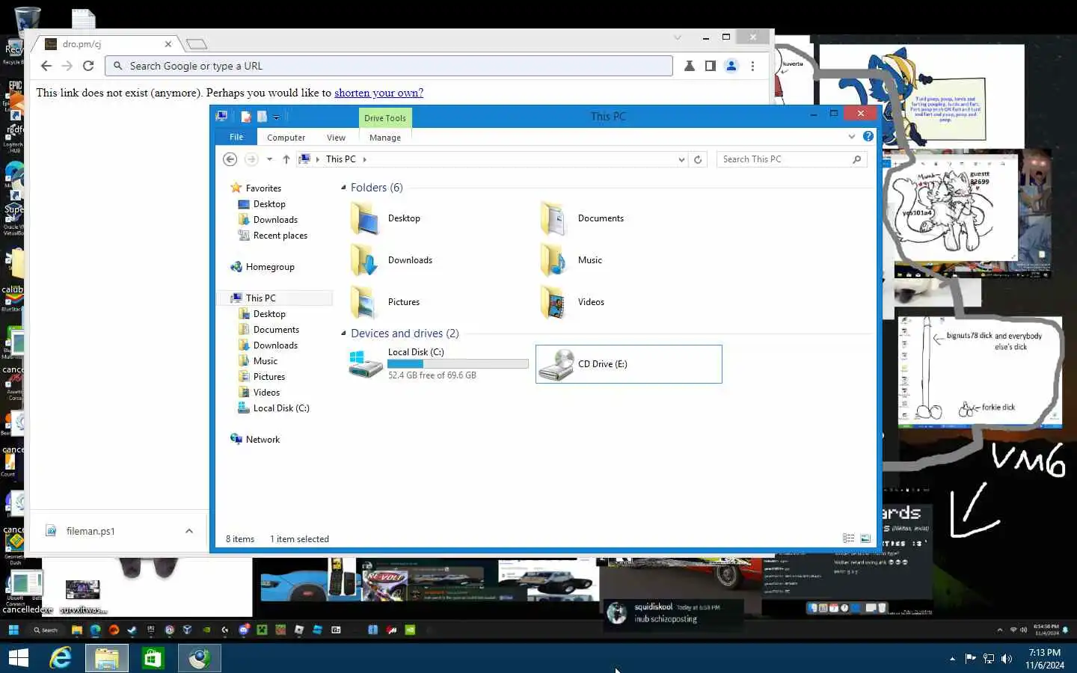Image resolution: width=1077 pixels, height=673 pixels.
Task: Switch to the Computer ribbon tab
Action: click(x=286, y=138)
